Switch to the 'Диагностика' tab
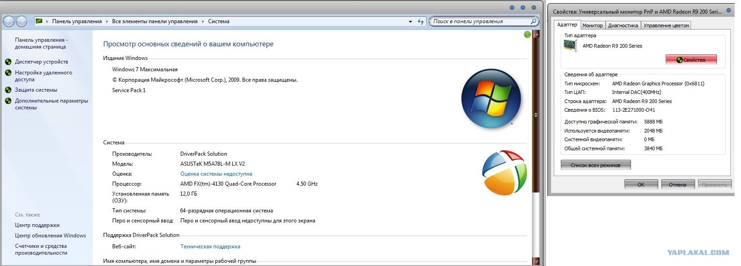The image size is (741, 266). click(x=623, y=25)
